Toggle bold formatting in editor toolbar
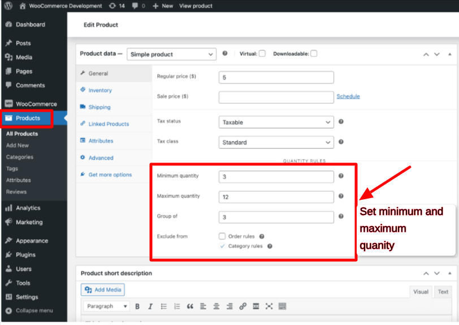The image size is (459, 325). pyautogui.click(x=137, y=306)
